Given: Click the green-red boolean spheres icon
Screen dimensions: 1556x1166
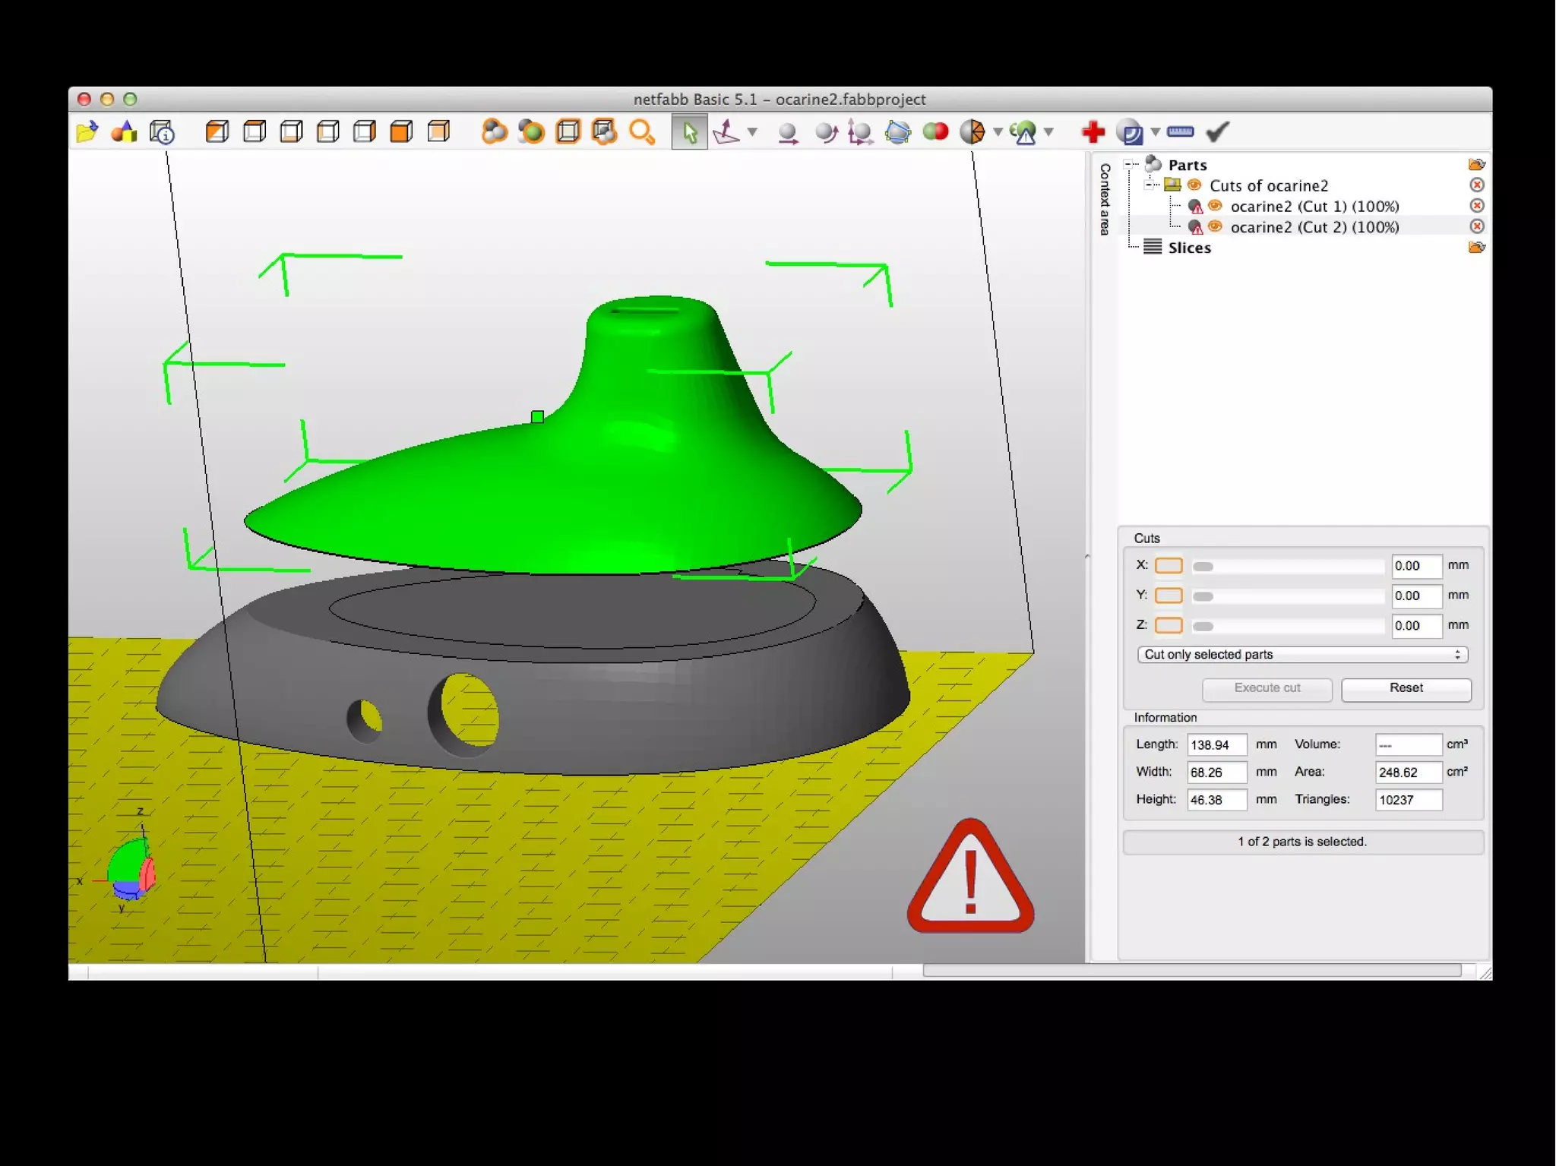Looking at the screenshot, I should (935, 132).
